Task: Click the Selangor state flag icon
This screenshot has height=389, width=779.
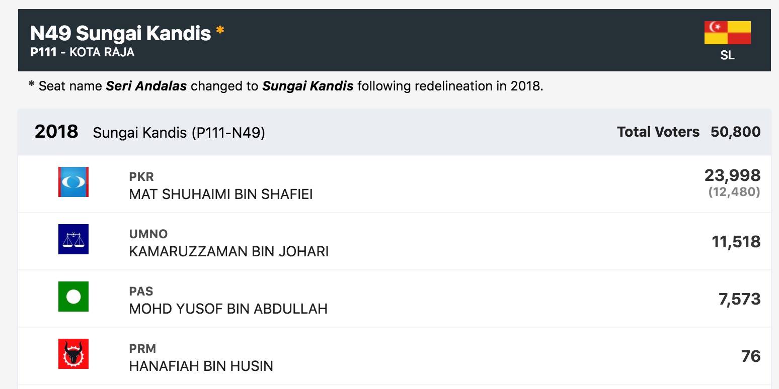Action: point(727,33)
